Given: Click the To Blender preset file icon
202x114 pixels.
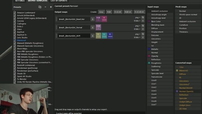Looking at the screenshot, I should (15, 79).
